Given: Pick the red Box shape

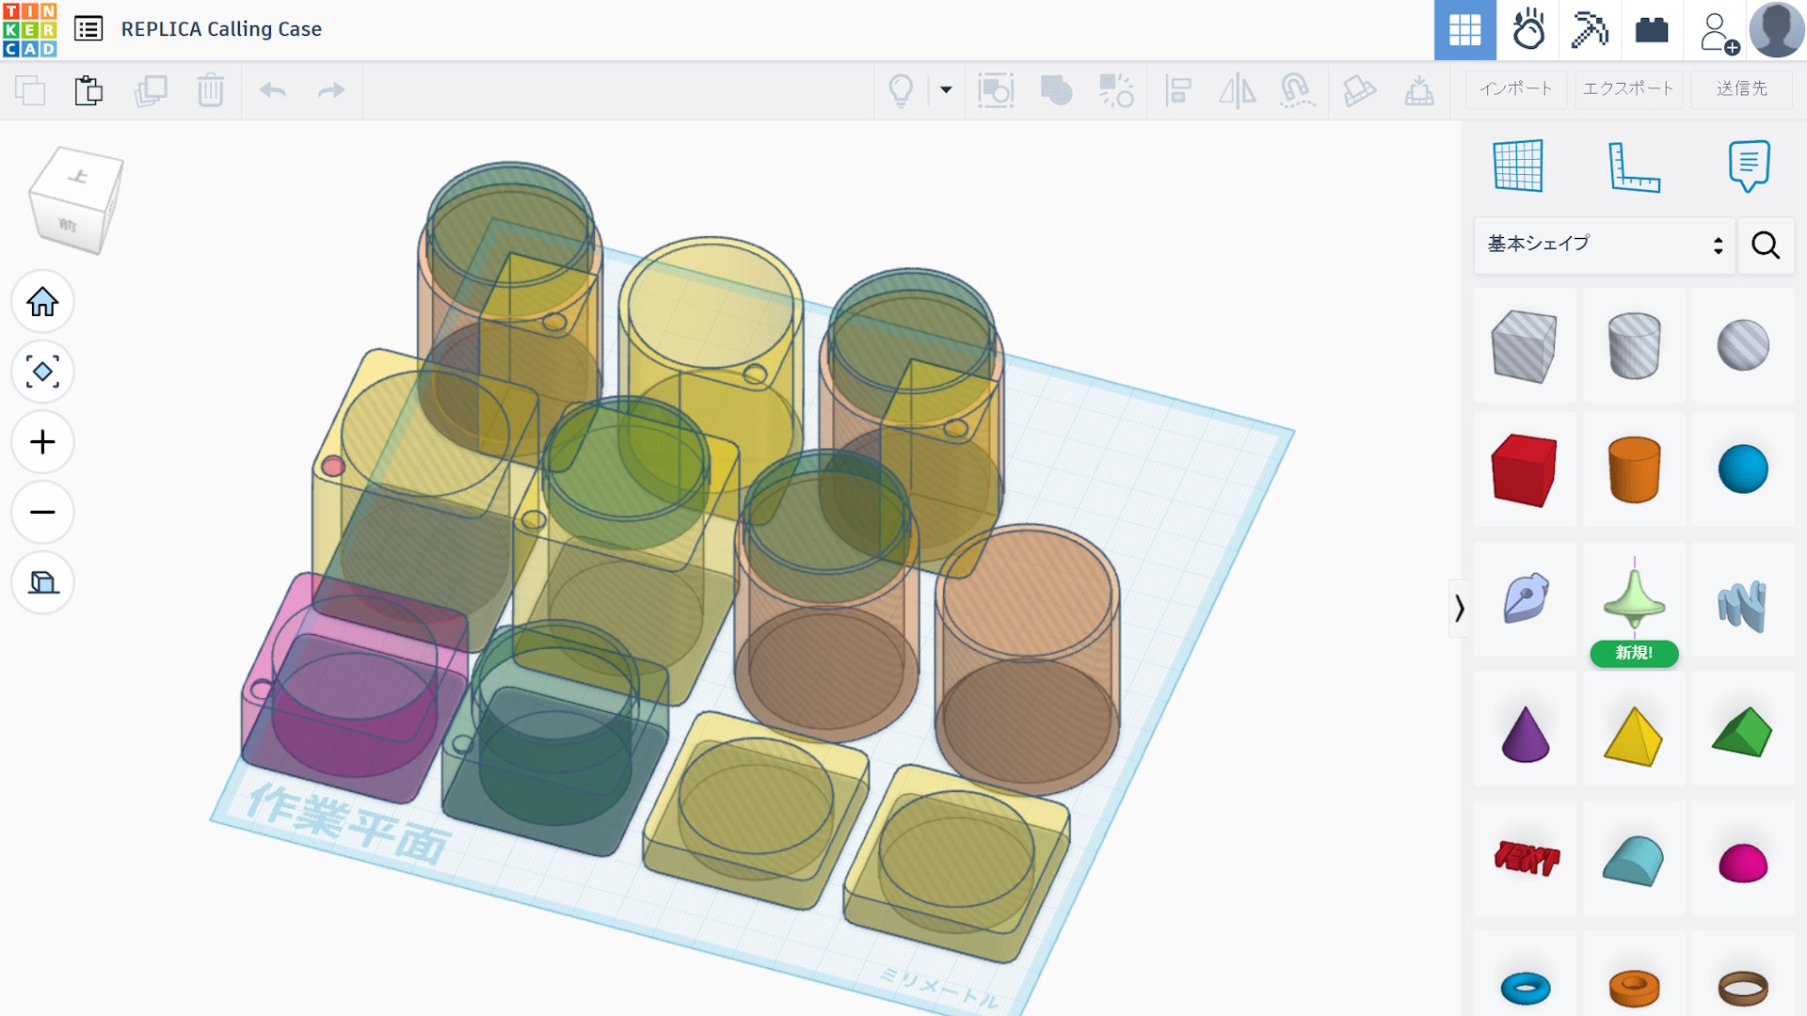Looking at the screenshot, I should (x=1524, y=469).
